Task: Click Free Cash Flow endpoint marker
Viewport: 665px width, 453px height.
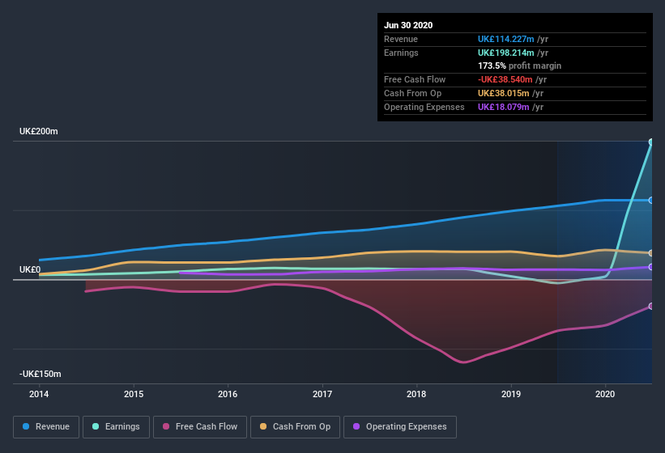Action: coord(651,306)
